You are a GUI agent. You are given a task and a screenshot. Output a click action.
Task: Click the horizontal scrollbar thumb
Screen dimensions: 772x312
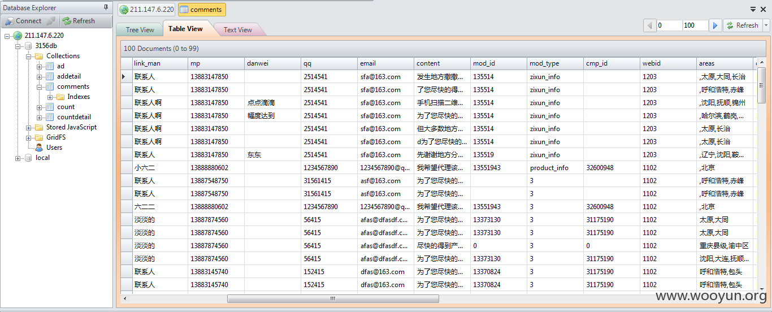(333, 298)
